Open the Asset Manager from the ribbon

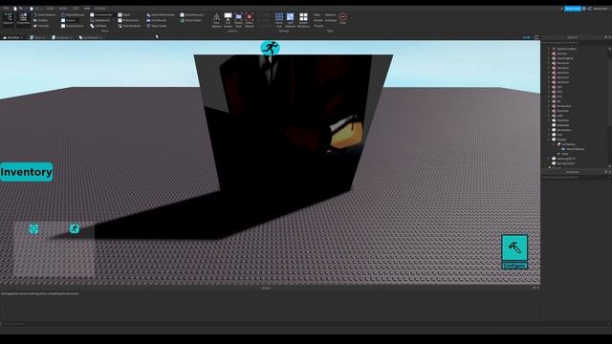(x=45, y=15)
